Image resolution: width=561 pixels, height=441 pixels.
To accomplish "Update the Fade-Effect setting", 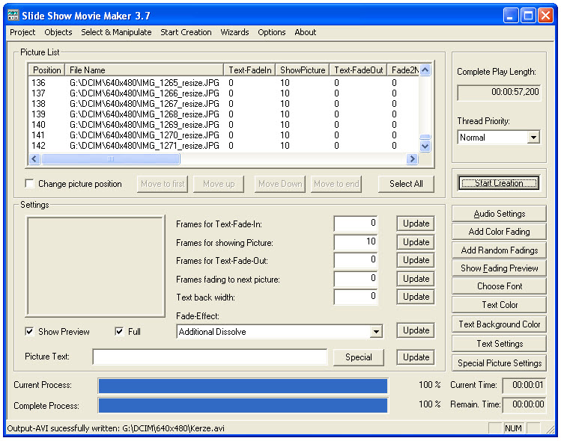I will click(416, 330).
